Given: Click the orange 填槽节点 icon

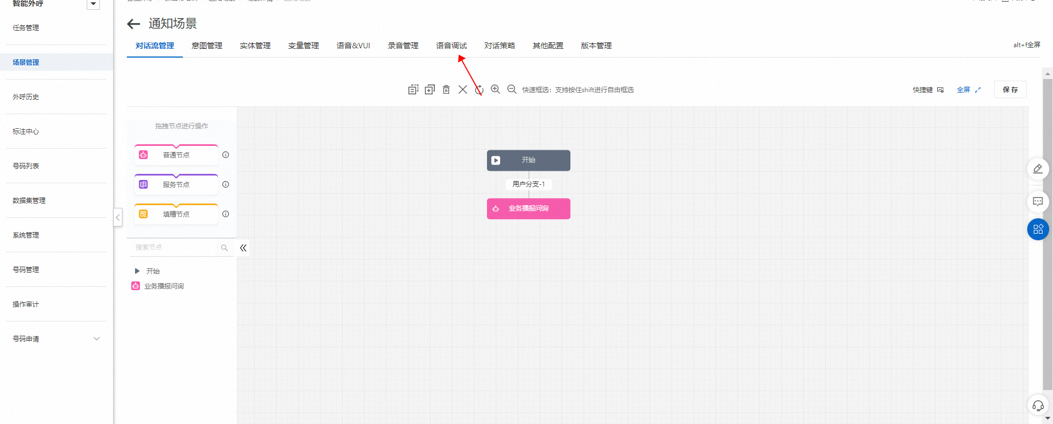Looking at the screenshot, I should tap(143, 214).
